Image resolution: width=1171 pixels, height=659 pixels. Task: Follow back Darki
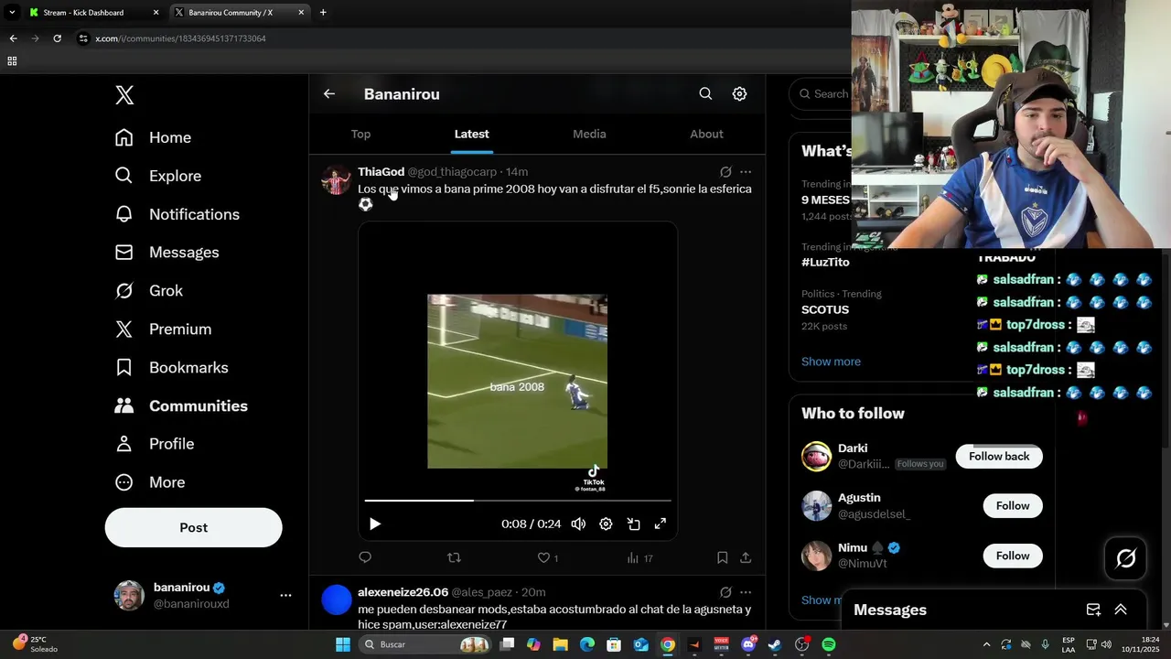pyautogui.click(x=999, y=457)
